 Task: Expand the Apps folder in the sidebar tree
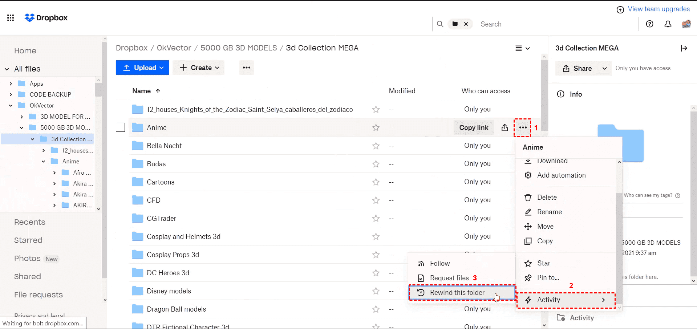11,84
